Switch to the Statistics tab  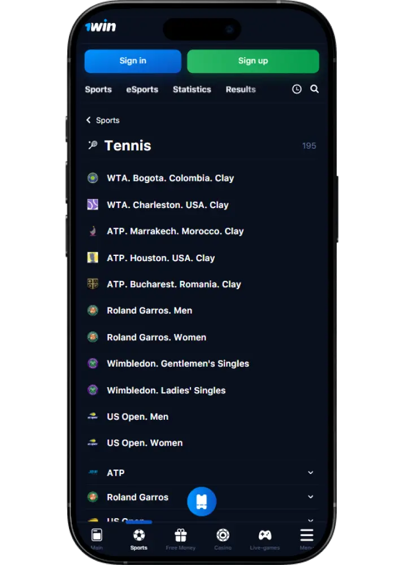click(192, 89)
